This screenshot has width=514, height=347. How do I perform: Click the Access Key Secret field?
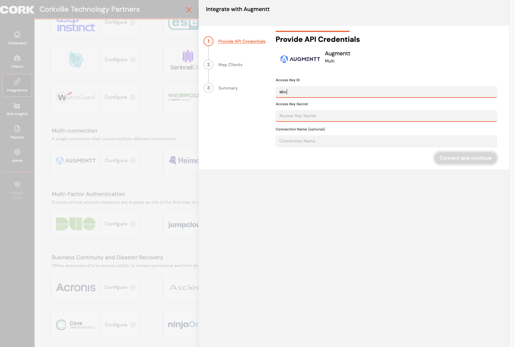pos(386,116)
